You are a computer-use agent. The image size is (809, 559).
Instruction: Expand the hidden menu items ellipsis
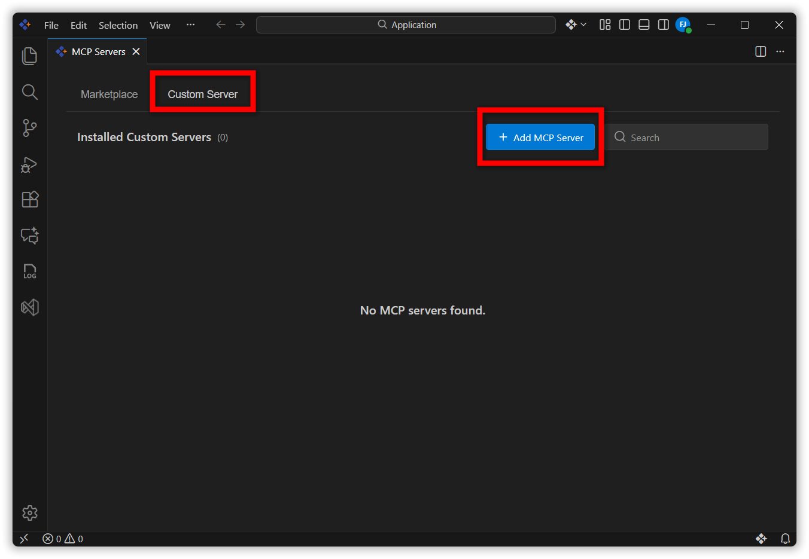click(x=190, y=25)
